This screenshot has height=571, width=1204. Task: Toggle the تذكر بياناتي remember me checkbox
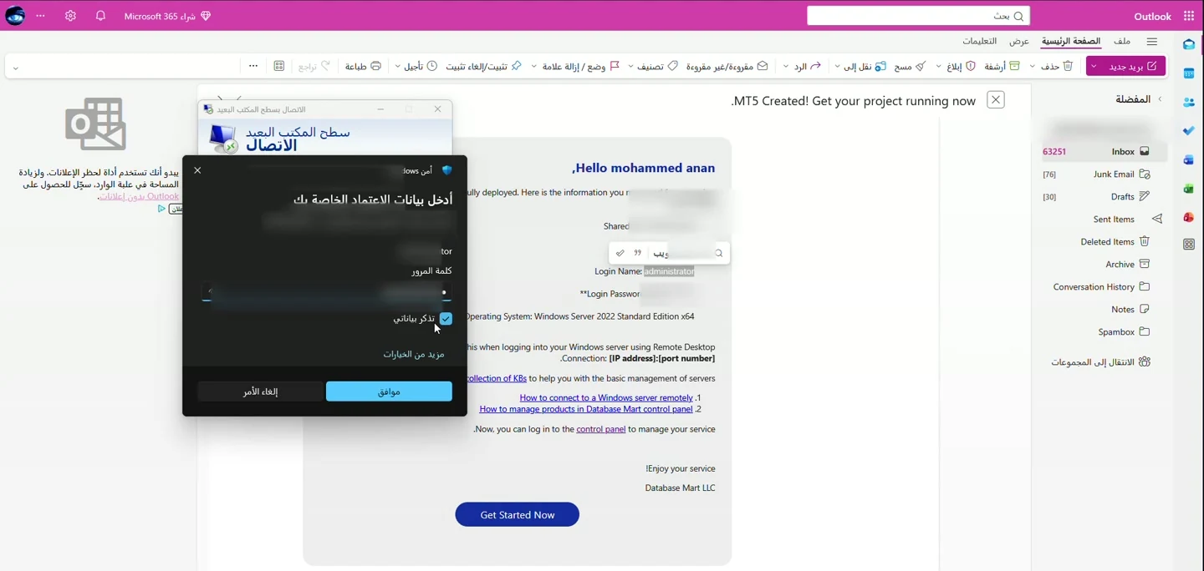pyautogui.click(x=446, y=319)
